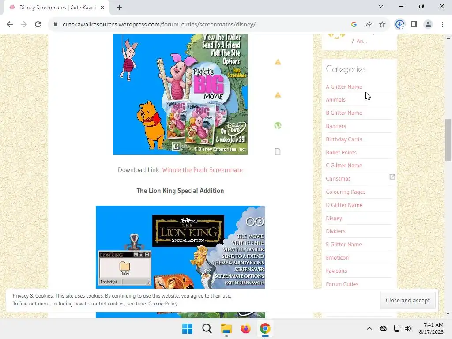Click the Close and accept cookies button
This screenshot has width=452, height=339.
[407, 300]
